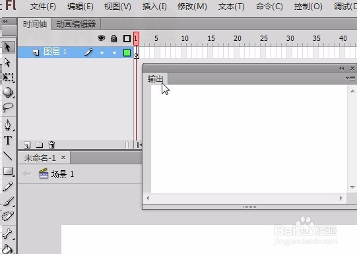Select the Bone tool
Screen dimensions: 357x254
[8, 234]
